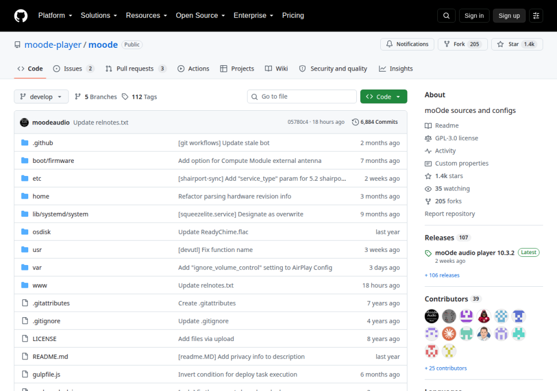Open the www folder
This screenshot has height=391, width=557.
40,285
